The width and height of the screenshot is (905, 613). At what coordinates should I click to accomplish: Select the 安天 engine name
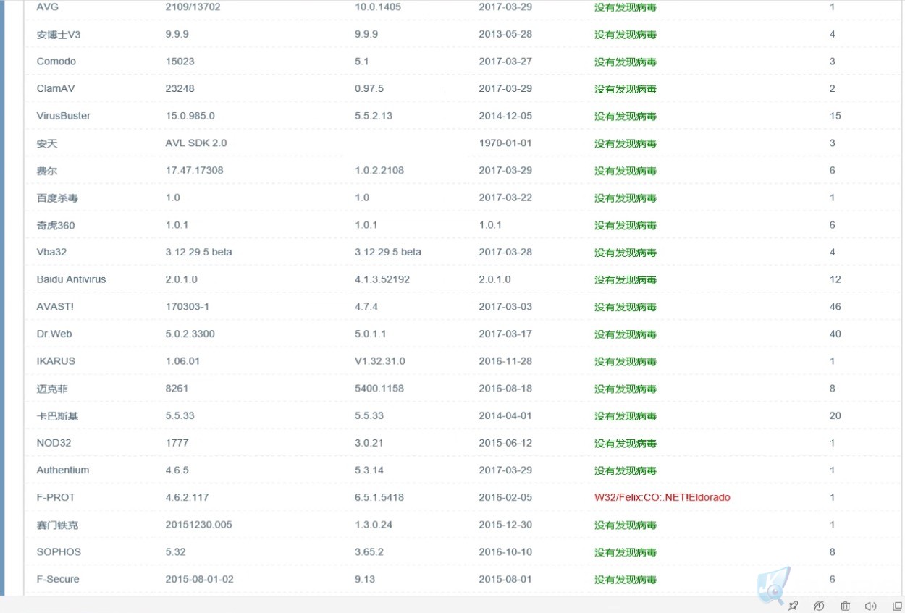[x=47, y=143]
